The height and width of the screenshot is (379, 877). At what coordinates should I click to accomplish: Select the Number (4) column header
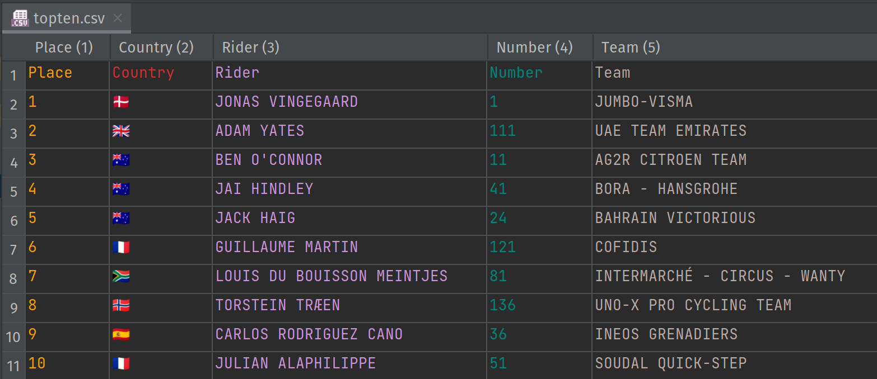[x=534, y=48]
